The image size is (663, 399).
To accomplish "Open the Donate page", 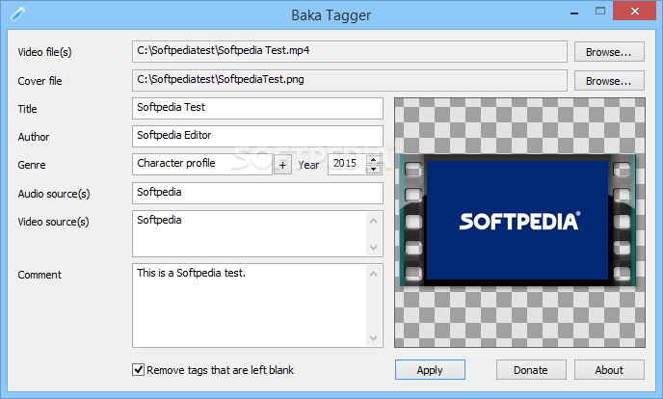I will [x=531, y=370].
